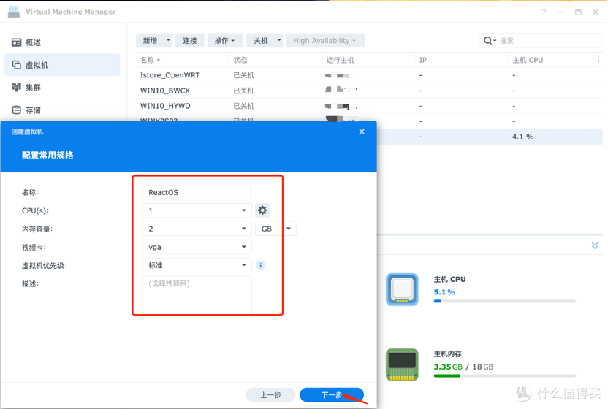
Task: Click the 下一步 next button
Action: coord(332,395)
